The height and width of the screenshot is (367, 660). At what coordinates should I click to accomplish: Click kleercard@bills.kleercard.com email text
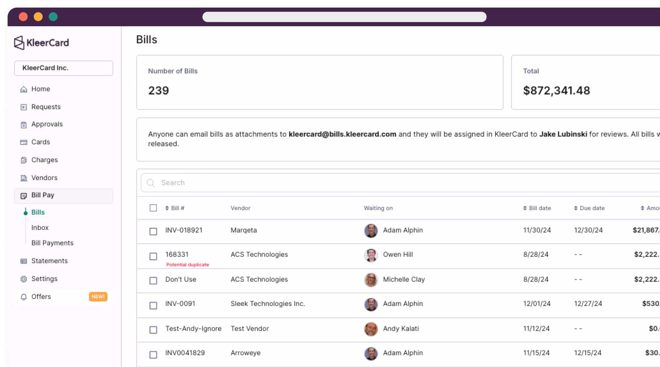(342, 134)
